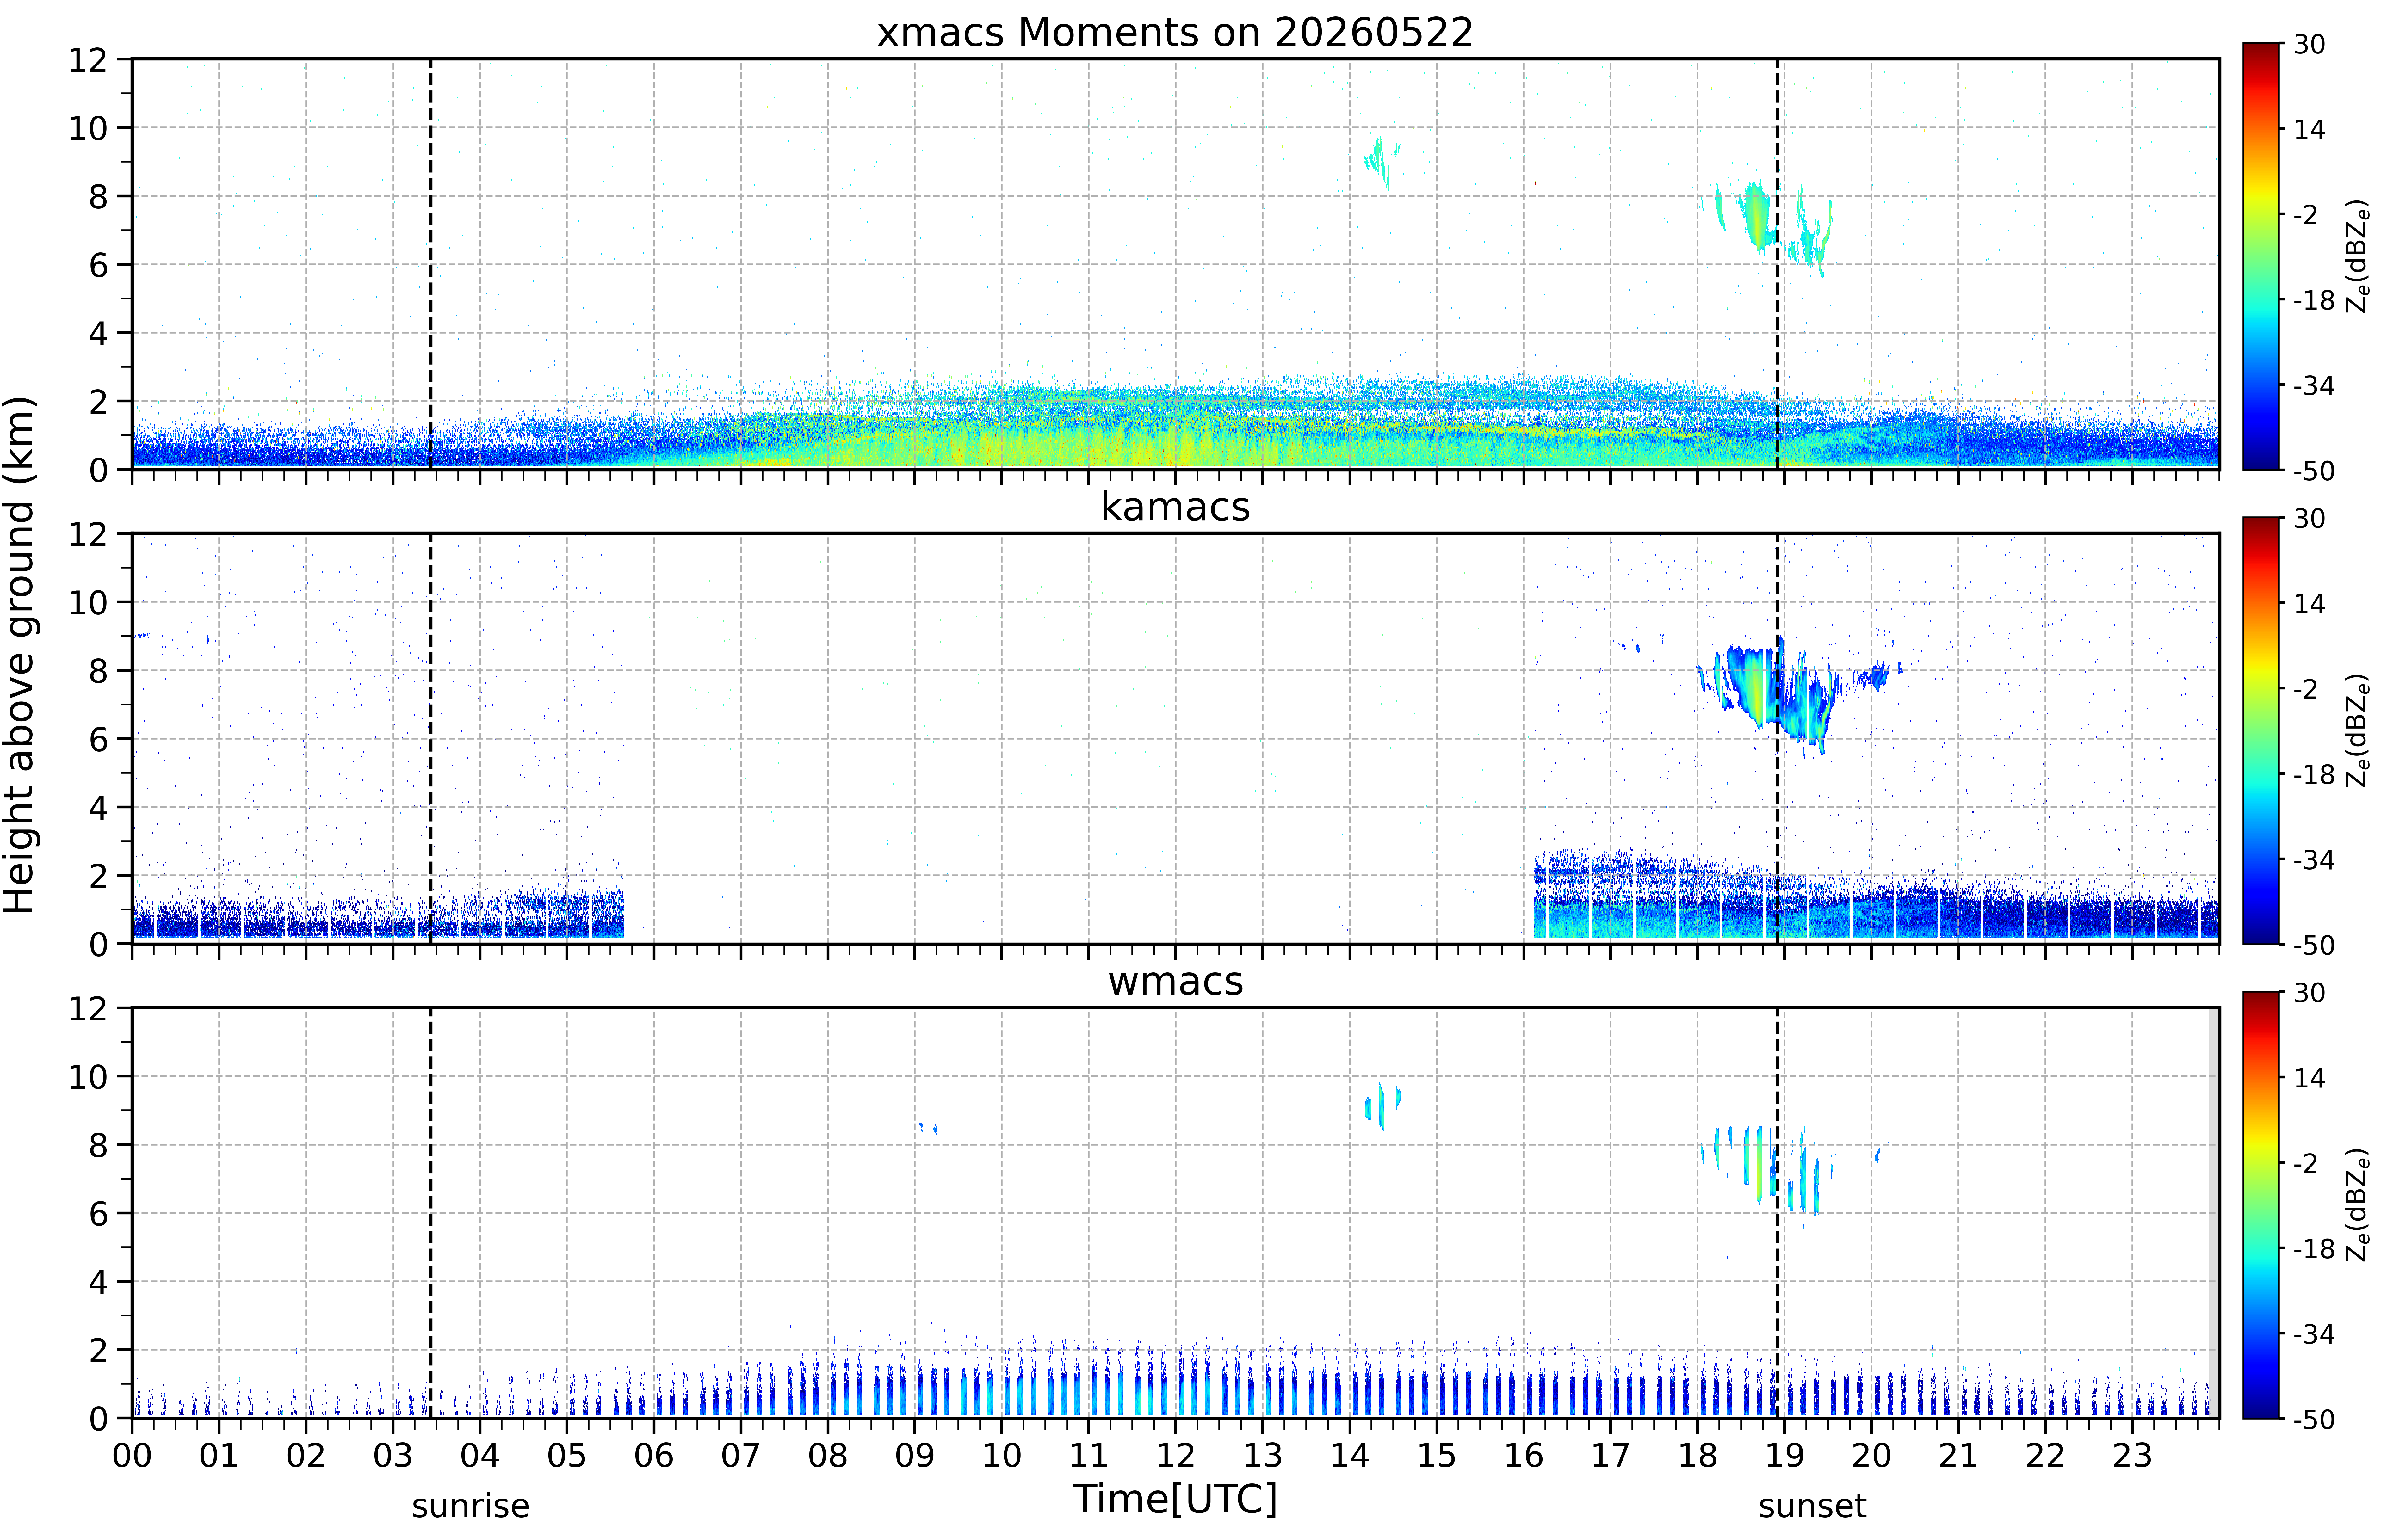Click the 30 value on wmacs colorbar

2309,993
